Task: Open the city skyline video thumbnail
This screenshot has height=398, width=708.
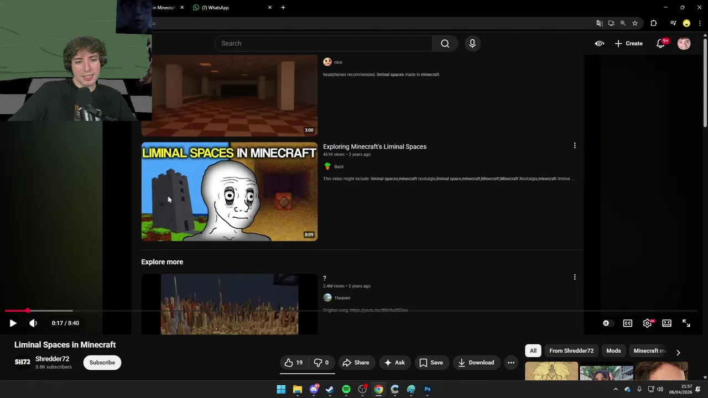Action: pos(230,304)
